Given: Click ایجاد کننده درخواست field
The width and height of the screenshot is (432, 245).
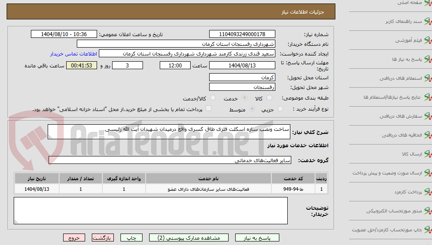Looking at the screenshot, I should 187,54.
